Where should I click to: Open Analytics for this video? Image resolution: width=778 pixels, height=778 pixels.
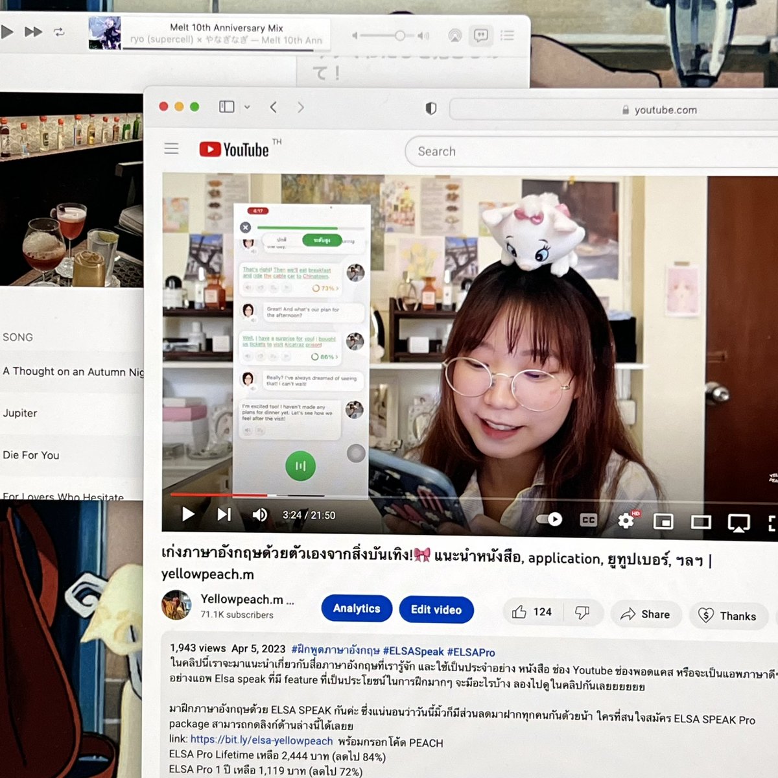click(x=357, y=608)
